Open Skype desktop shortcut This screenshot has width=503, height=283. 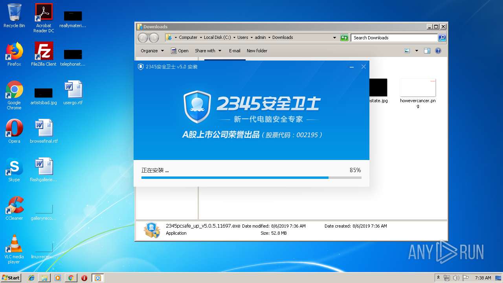point(14,170)
